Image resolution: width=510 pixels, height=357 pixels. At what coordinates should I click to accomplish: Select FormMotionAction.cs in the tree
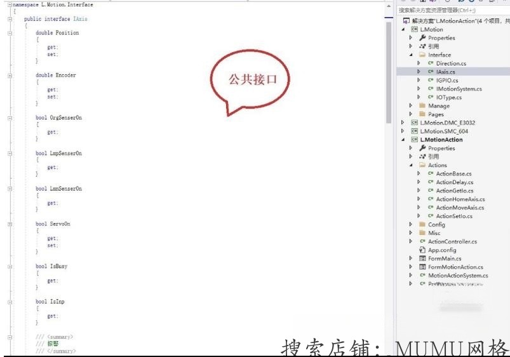click(x=455, y=267)
